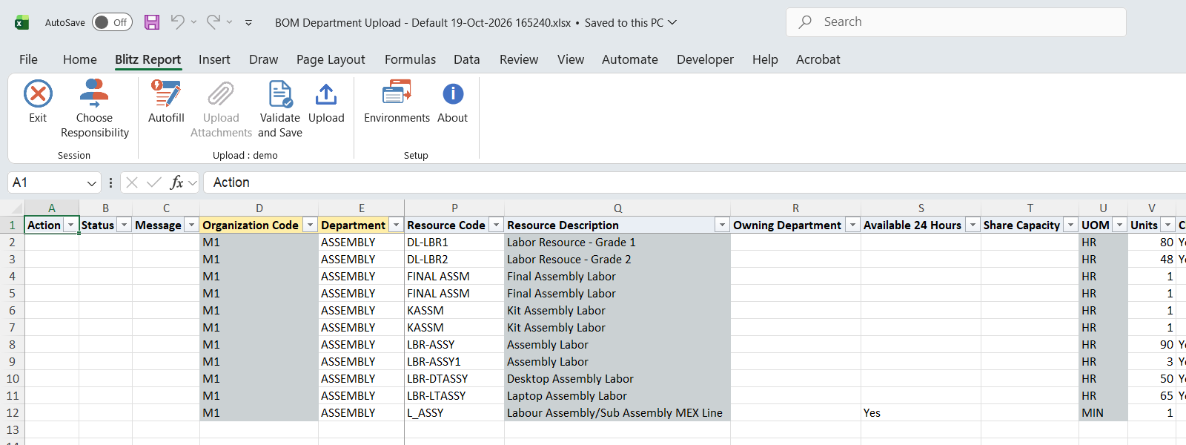Open Choose Responsibility
The image size is (1186, 445).
(x=95, y=109)
